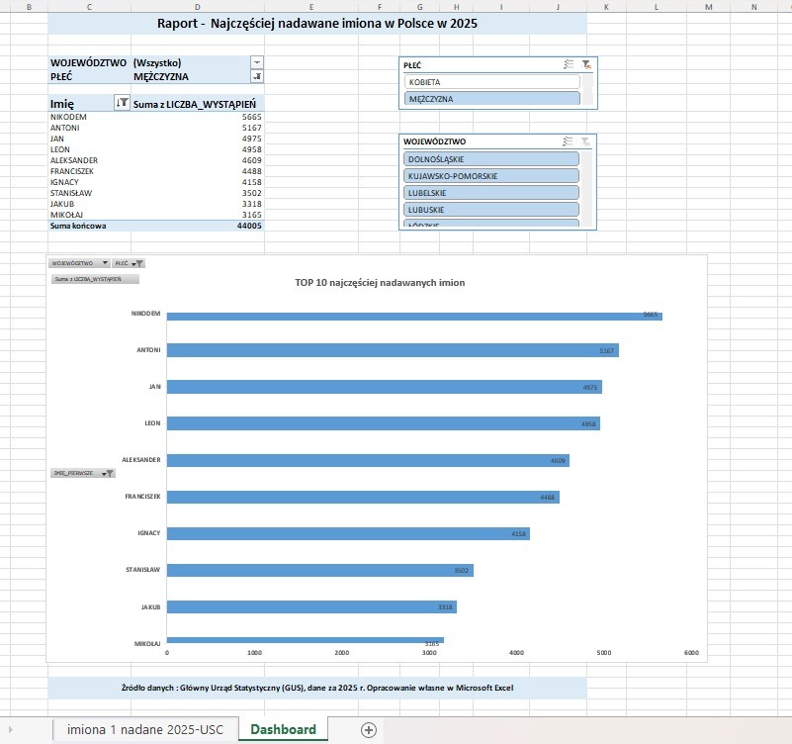The height and width of the screenshot is (744, 792).
Task: Select KOBIETA in PŁEĆ slicer
Action: (x=492, y=82)
